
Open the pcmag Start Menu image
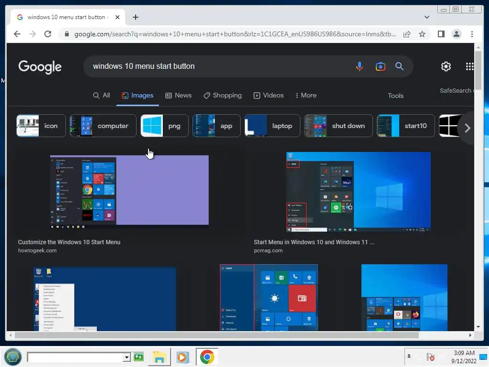pyautogui.click(x=358, y=192)
